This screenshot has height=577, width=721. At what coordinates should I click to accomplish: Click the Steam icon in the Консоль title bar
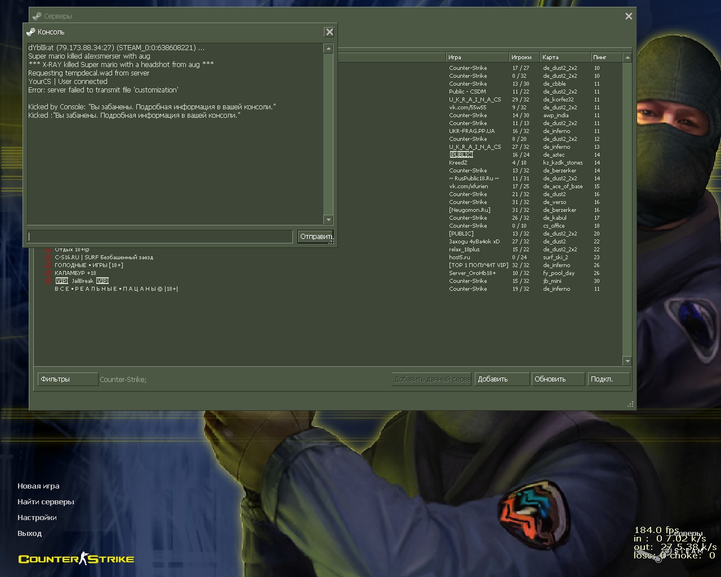[x=31, y=32]
